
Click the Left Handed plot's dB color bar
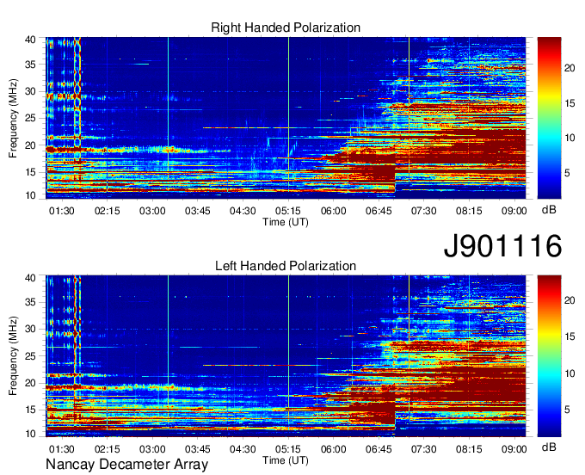click(549, 356)
